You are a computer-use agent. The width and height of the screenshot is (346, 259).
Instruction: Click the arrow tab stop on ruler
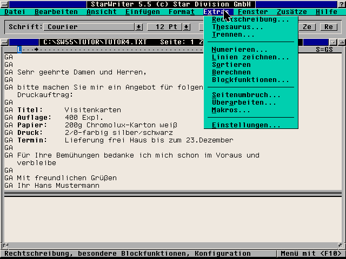tap(37, 50)
